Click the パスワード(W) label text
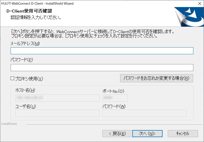204x142 pixels. (x=114, y=106)
